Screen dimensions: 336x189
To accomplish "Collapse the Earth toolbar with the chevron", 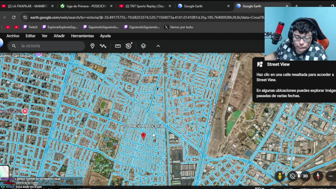I will [x=158, y=46].
